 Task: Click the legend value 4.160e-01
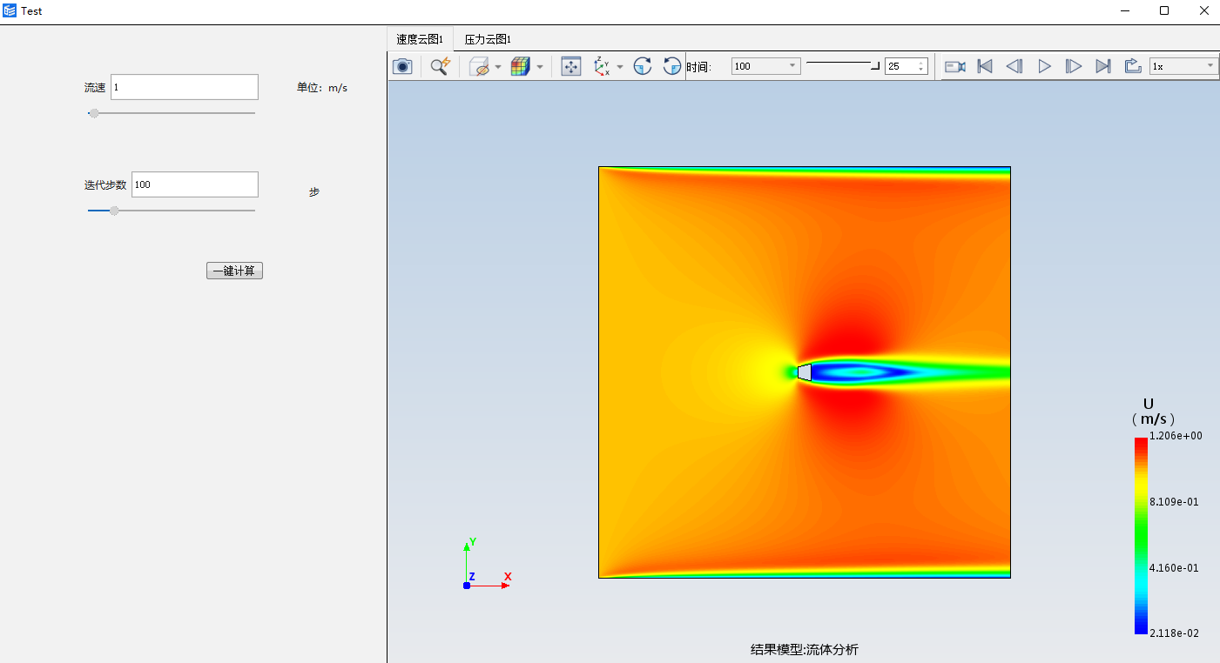tap(1174, 568)
